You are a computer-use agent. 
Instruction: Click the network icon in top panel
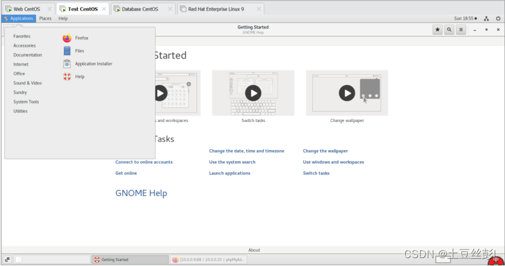click(486, 19)
